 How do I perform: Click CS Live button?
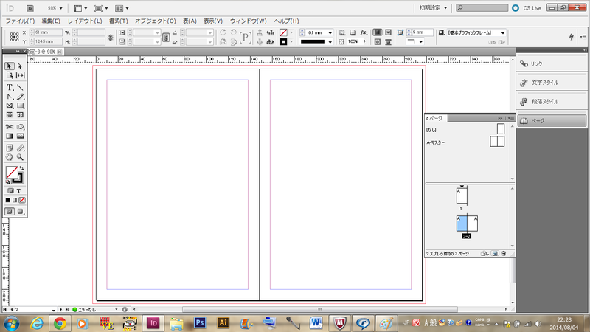(x=526, y=8)
